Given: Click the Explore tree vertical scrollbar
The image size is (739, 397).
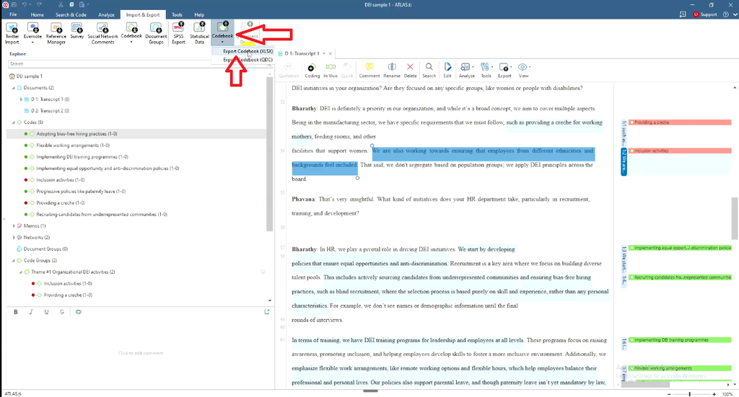Looking at the screenshot, I should 270,154.
